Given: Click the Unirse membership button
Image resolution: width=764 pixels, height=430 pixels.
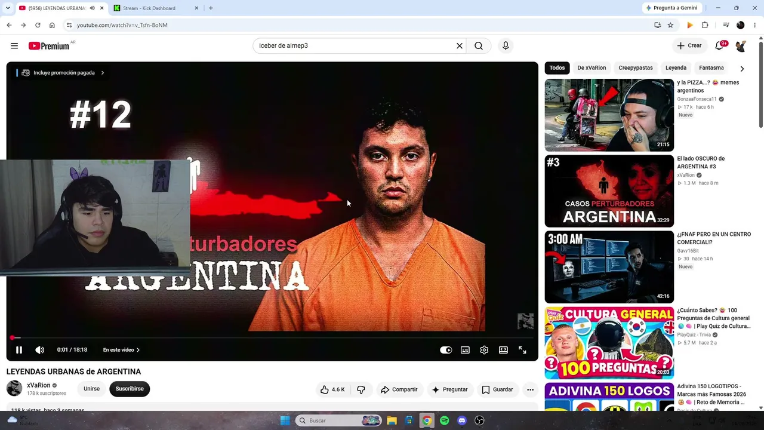Looking at the screenshot, I should point(91,389).
